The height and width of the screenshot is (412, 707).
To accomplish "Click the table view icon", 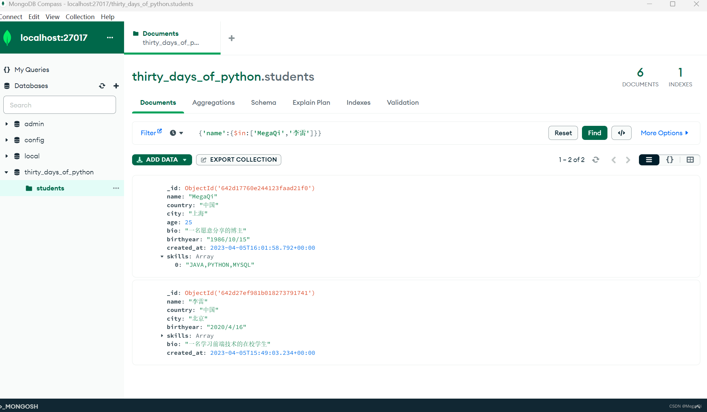I will [x=690, y=159].
